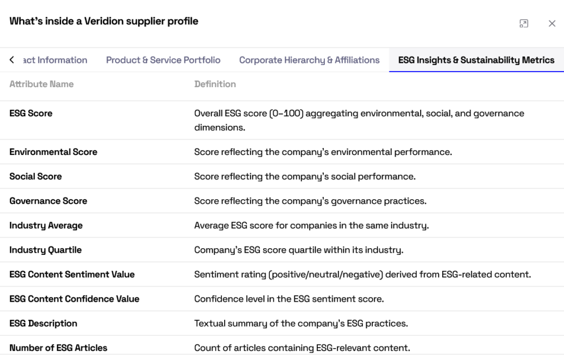564x358 pixels.
Task: Select ESG Content Confidence Value row
Action: click(x=74, y=299)
